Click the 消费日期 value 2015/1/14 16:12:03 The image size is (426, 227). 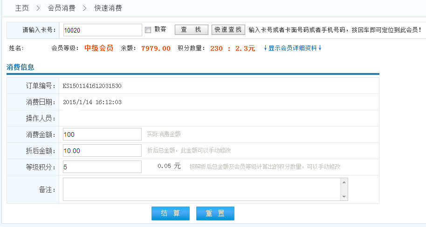[x=92, y=102]
